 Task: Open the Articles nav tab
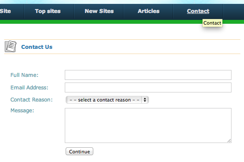point(149,11)
